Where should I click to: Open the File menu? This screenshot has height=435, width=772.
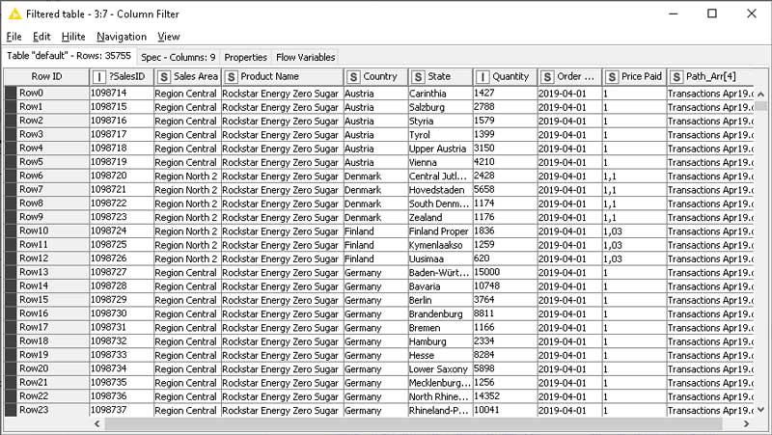(x=14, y=37)
